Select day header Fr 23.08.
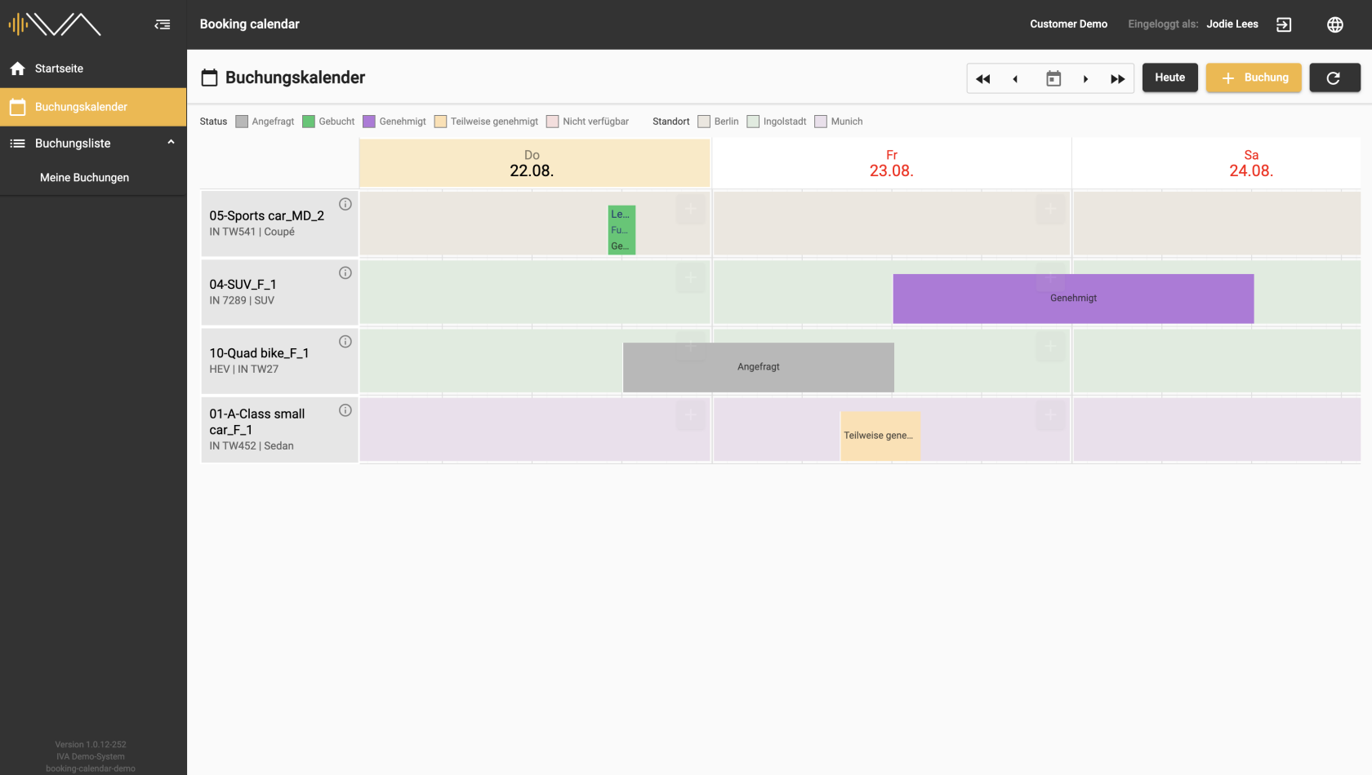1372x775 pixels. 891,163
